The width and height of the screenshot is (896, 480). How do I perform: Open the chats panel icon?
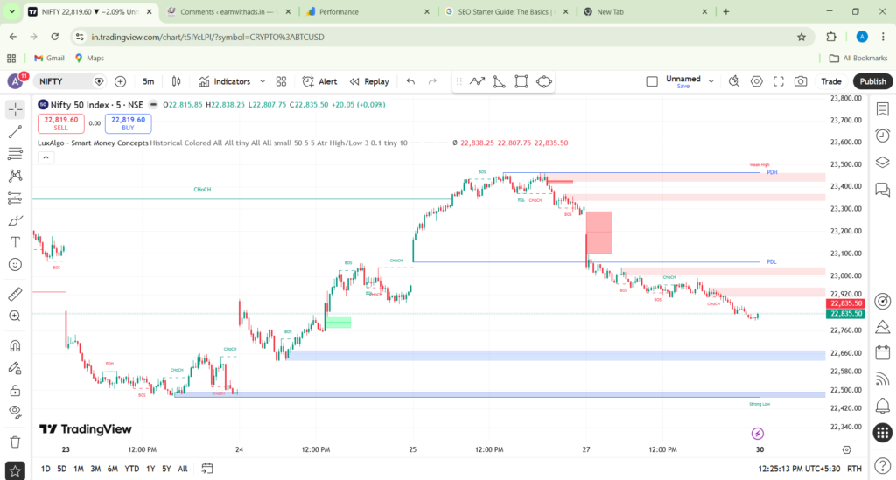[883, 190]
